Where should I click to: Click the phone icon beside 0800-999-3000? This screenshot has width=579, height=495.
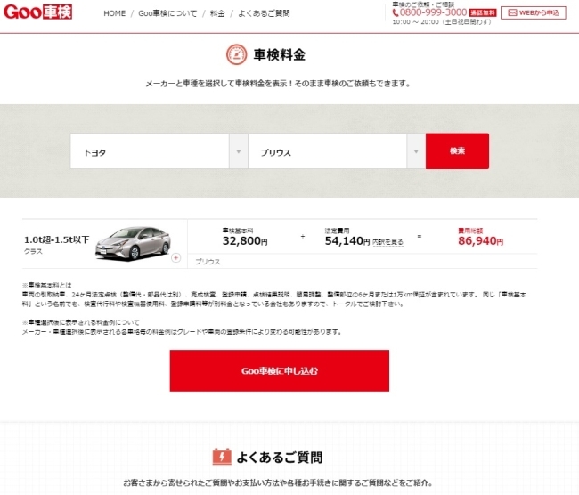click(x=396, y=13)
